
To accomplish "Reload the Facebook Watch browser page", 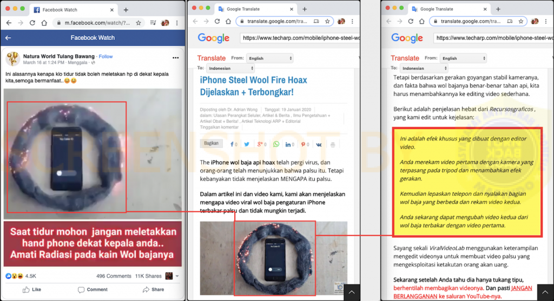I will coord(32,23).
